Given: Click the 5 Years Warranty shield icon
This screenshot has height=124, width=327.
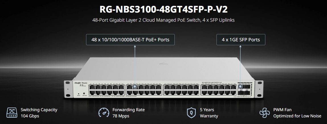Looking at the screenshot, I should point(191,113).
